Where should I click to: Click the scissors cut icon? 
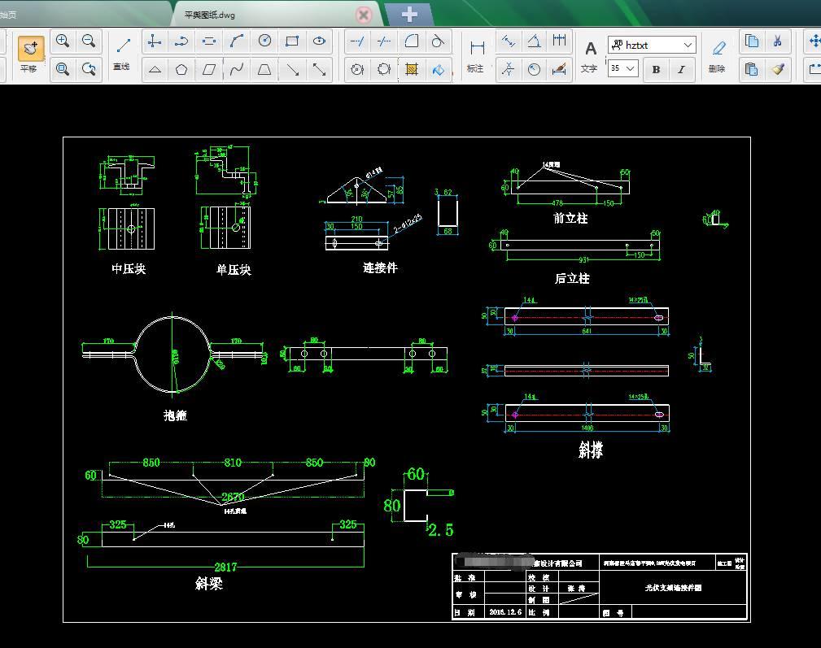pyautogui.click(x=778, y=41)
